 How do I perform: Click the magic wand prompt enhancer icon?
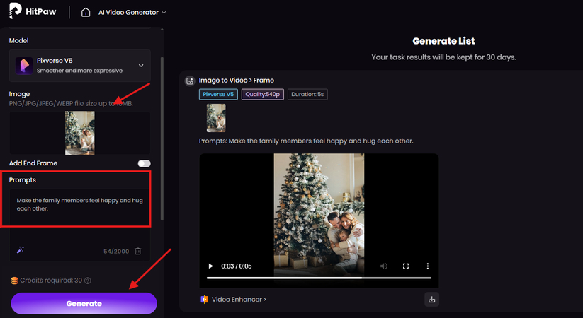(21, 250)
